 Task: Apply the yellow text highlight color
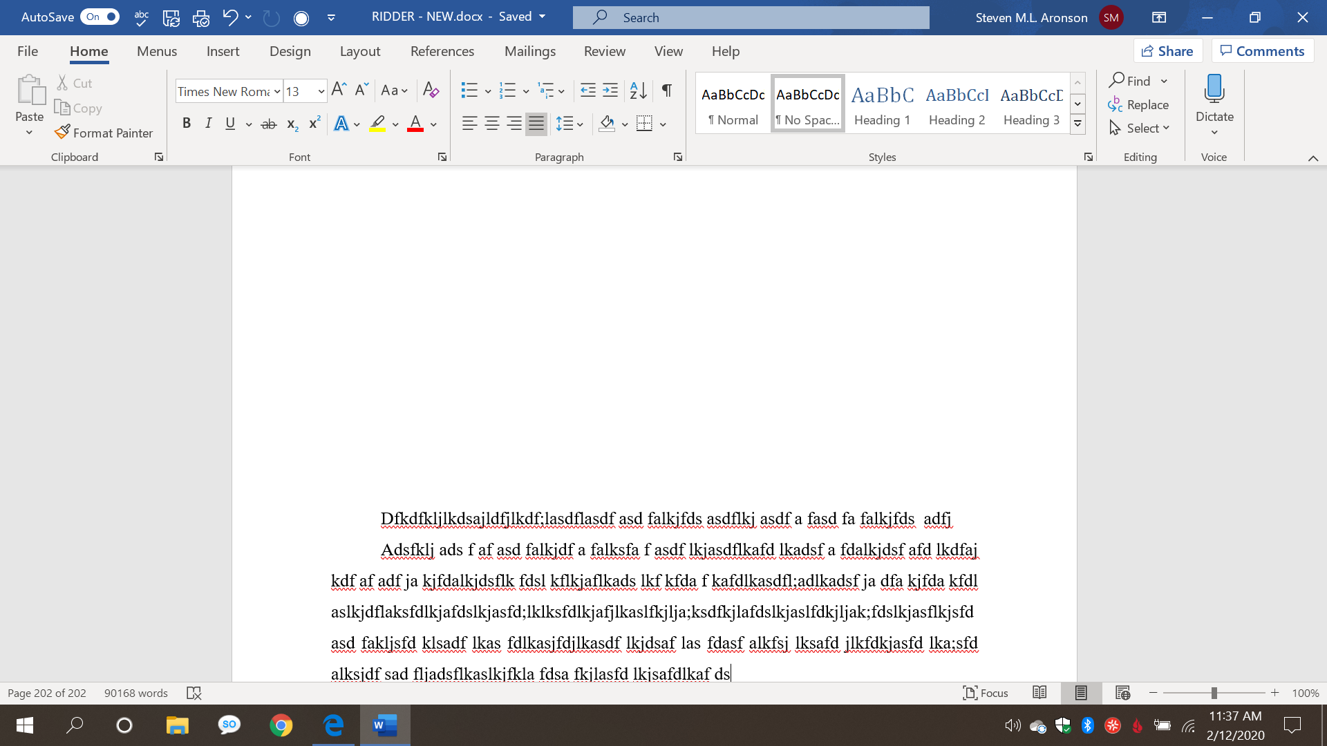(377, 124)
